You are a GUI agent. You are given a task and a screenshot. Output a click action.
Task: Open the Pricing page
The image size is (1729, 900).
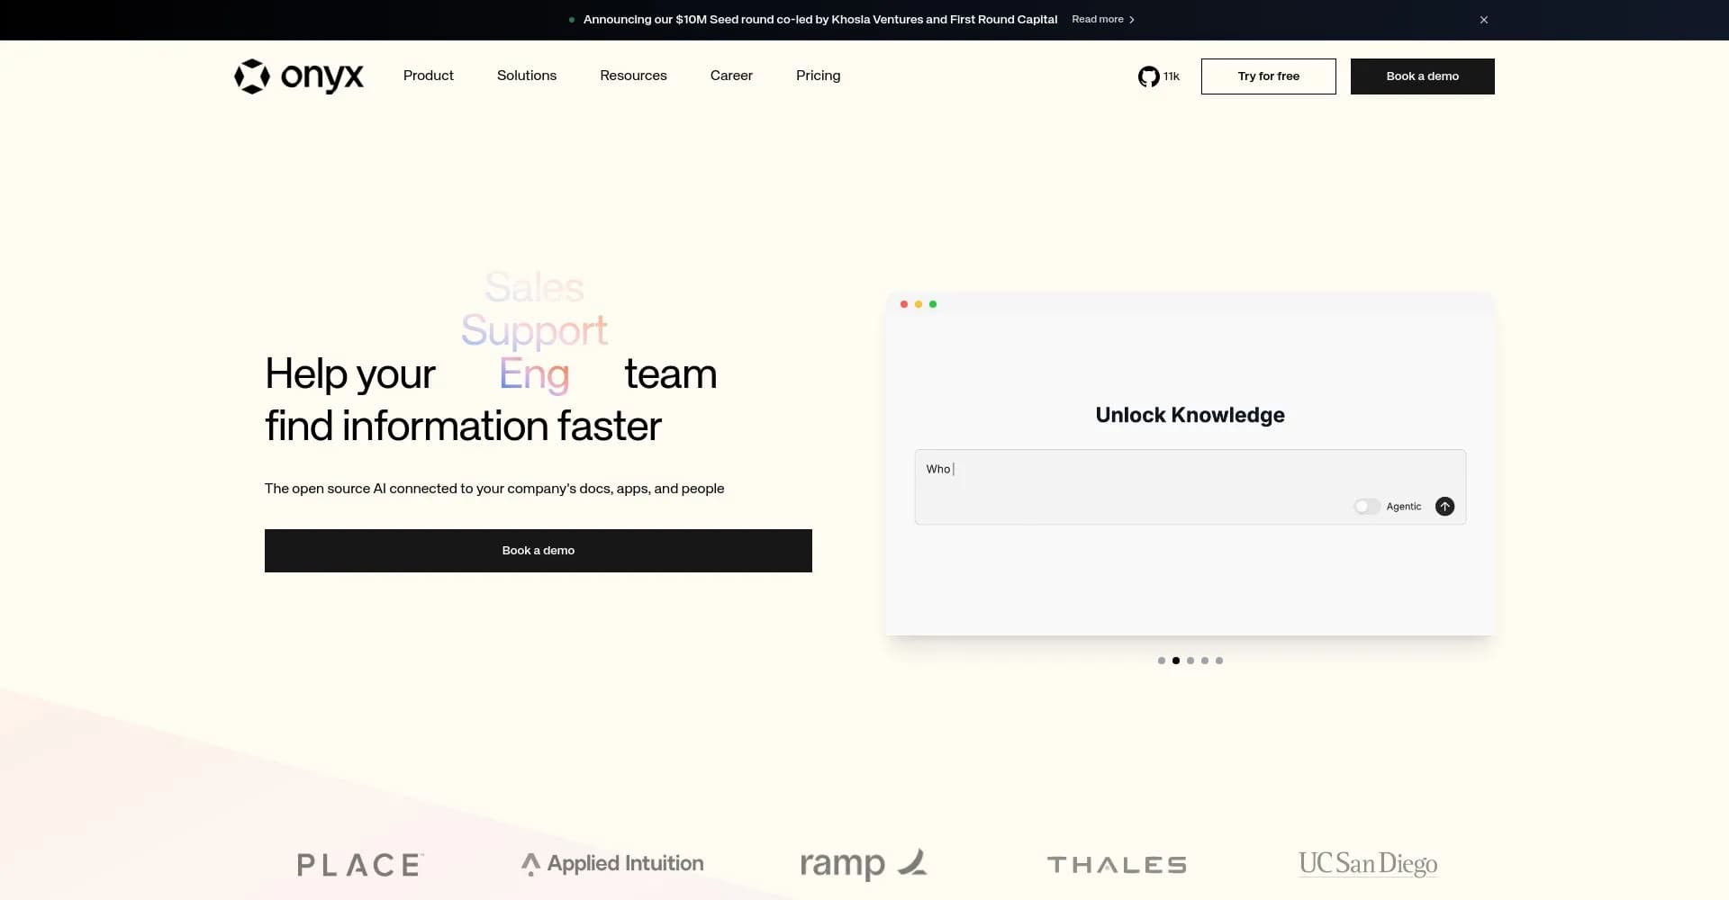coord(818,76)
